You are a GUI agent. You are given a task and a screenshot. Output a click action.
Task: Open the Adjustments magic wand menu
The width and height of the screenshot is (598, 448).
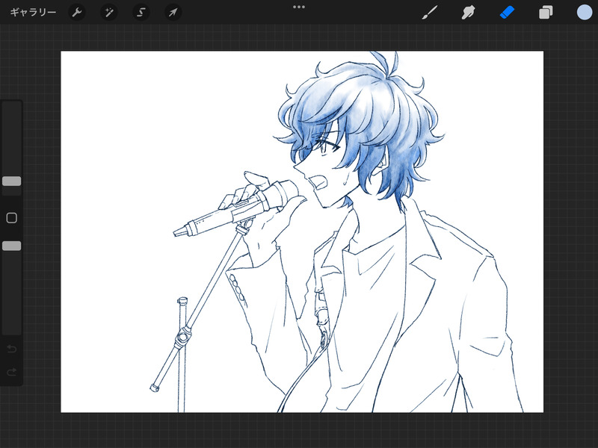[x=109, y=13]
